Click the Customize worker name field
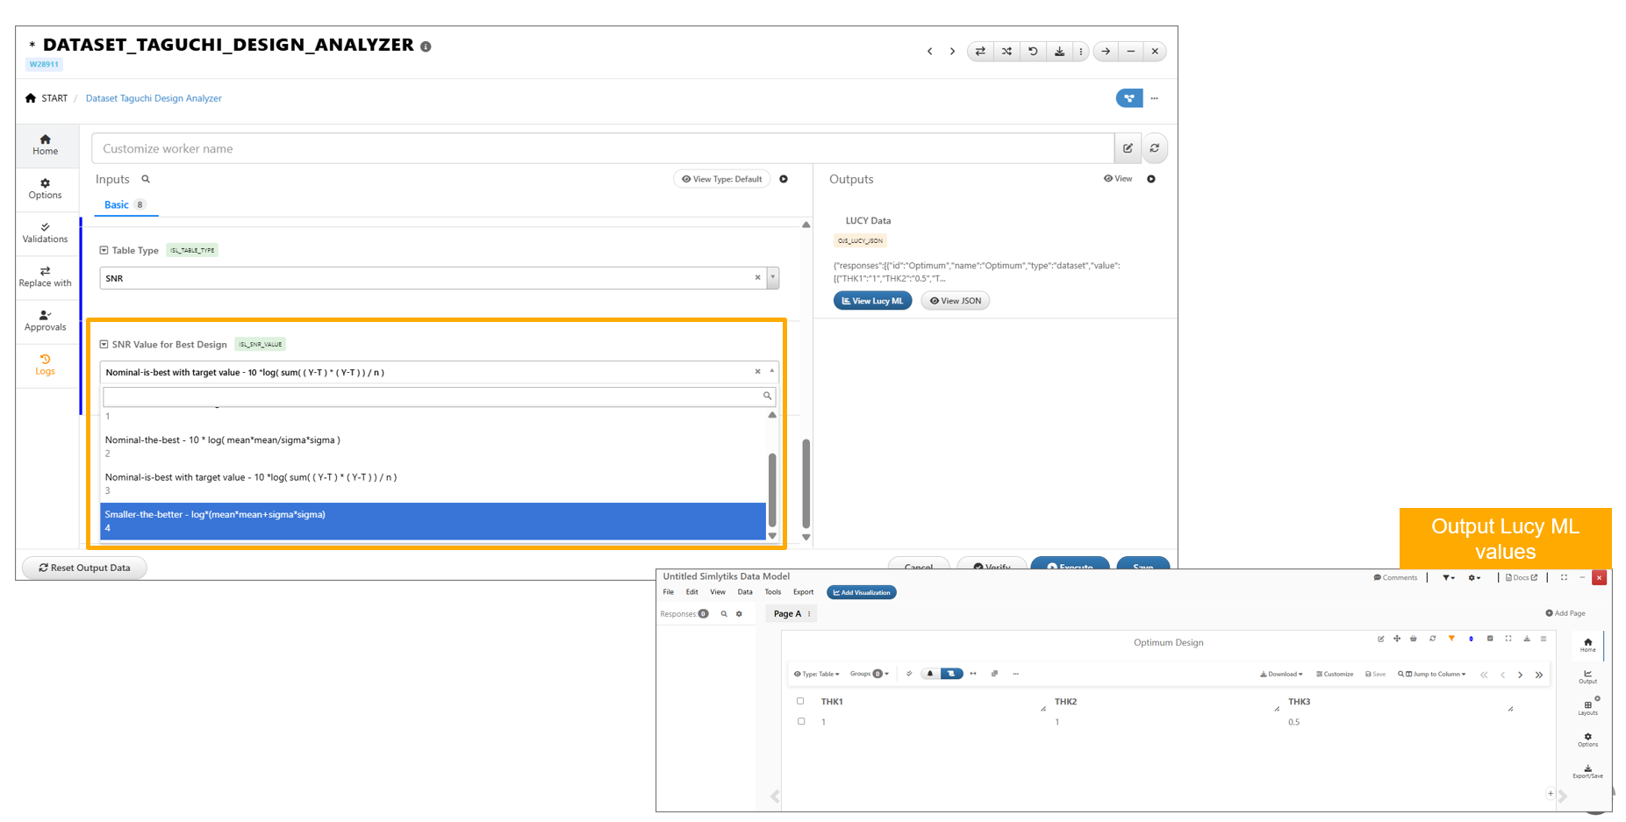 [602, 149]
